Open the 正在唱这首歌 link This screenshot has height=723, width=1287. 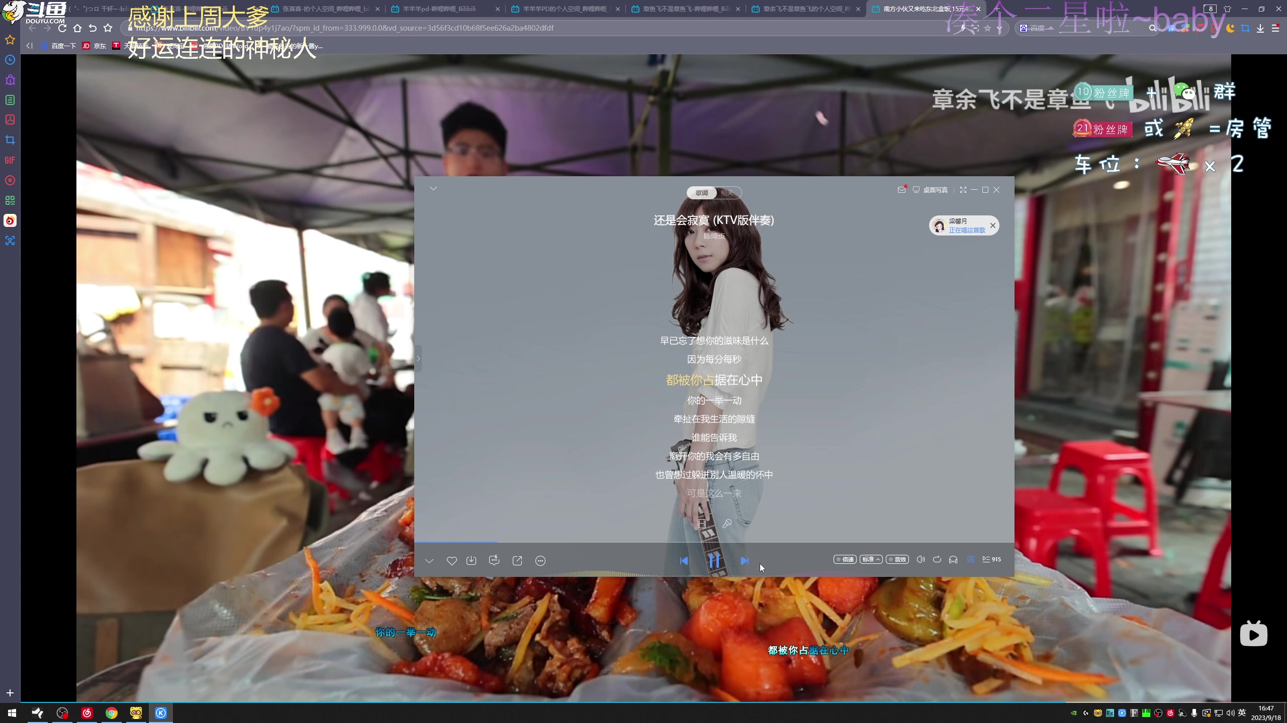point(967,230)
